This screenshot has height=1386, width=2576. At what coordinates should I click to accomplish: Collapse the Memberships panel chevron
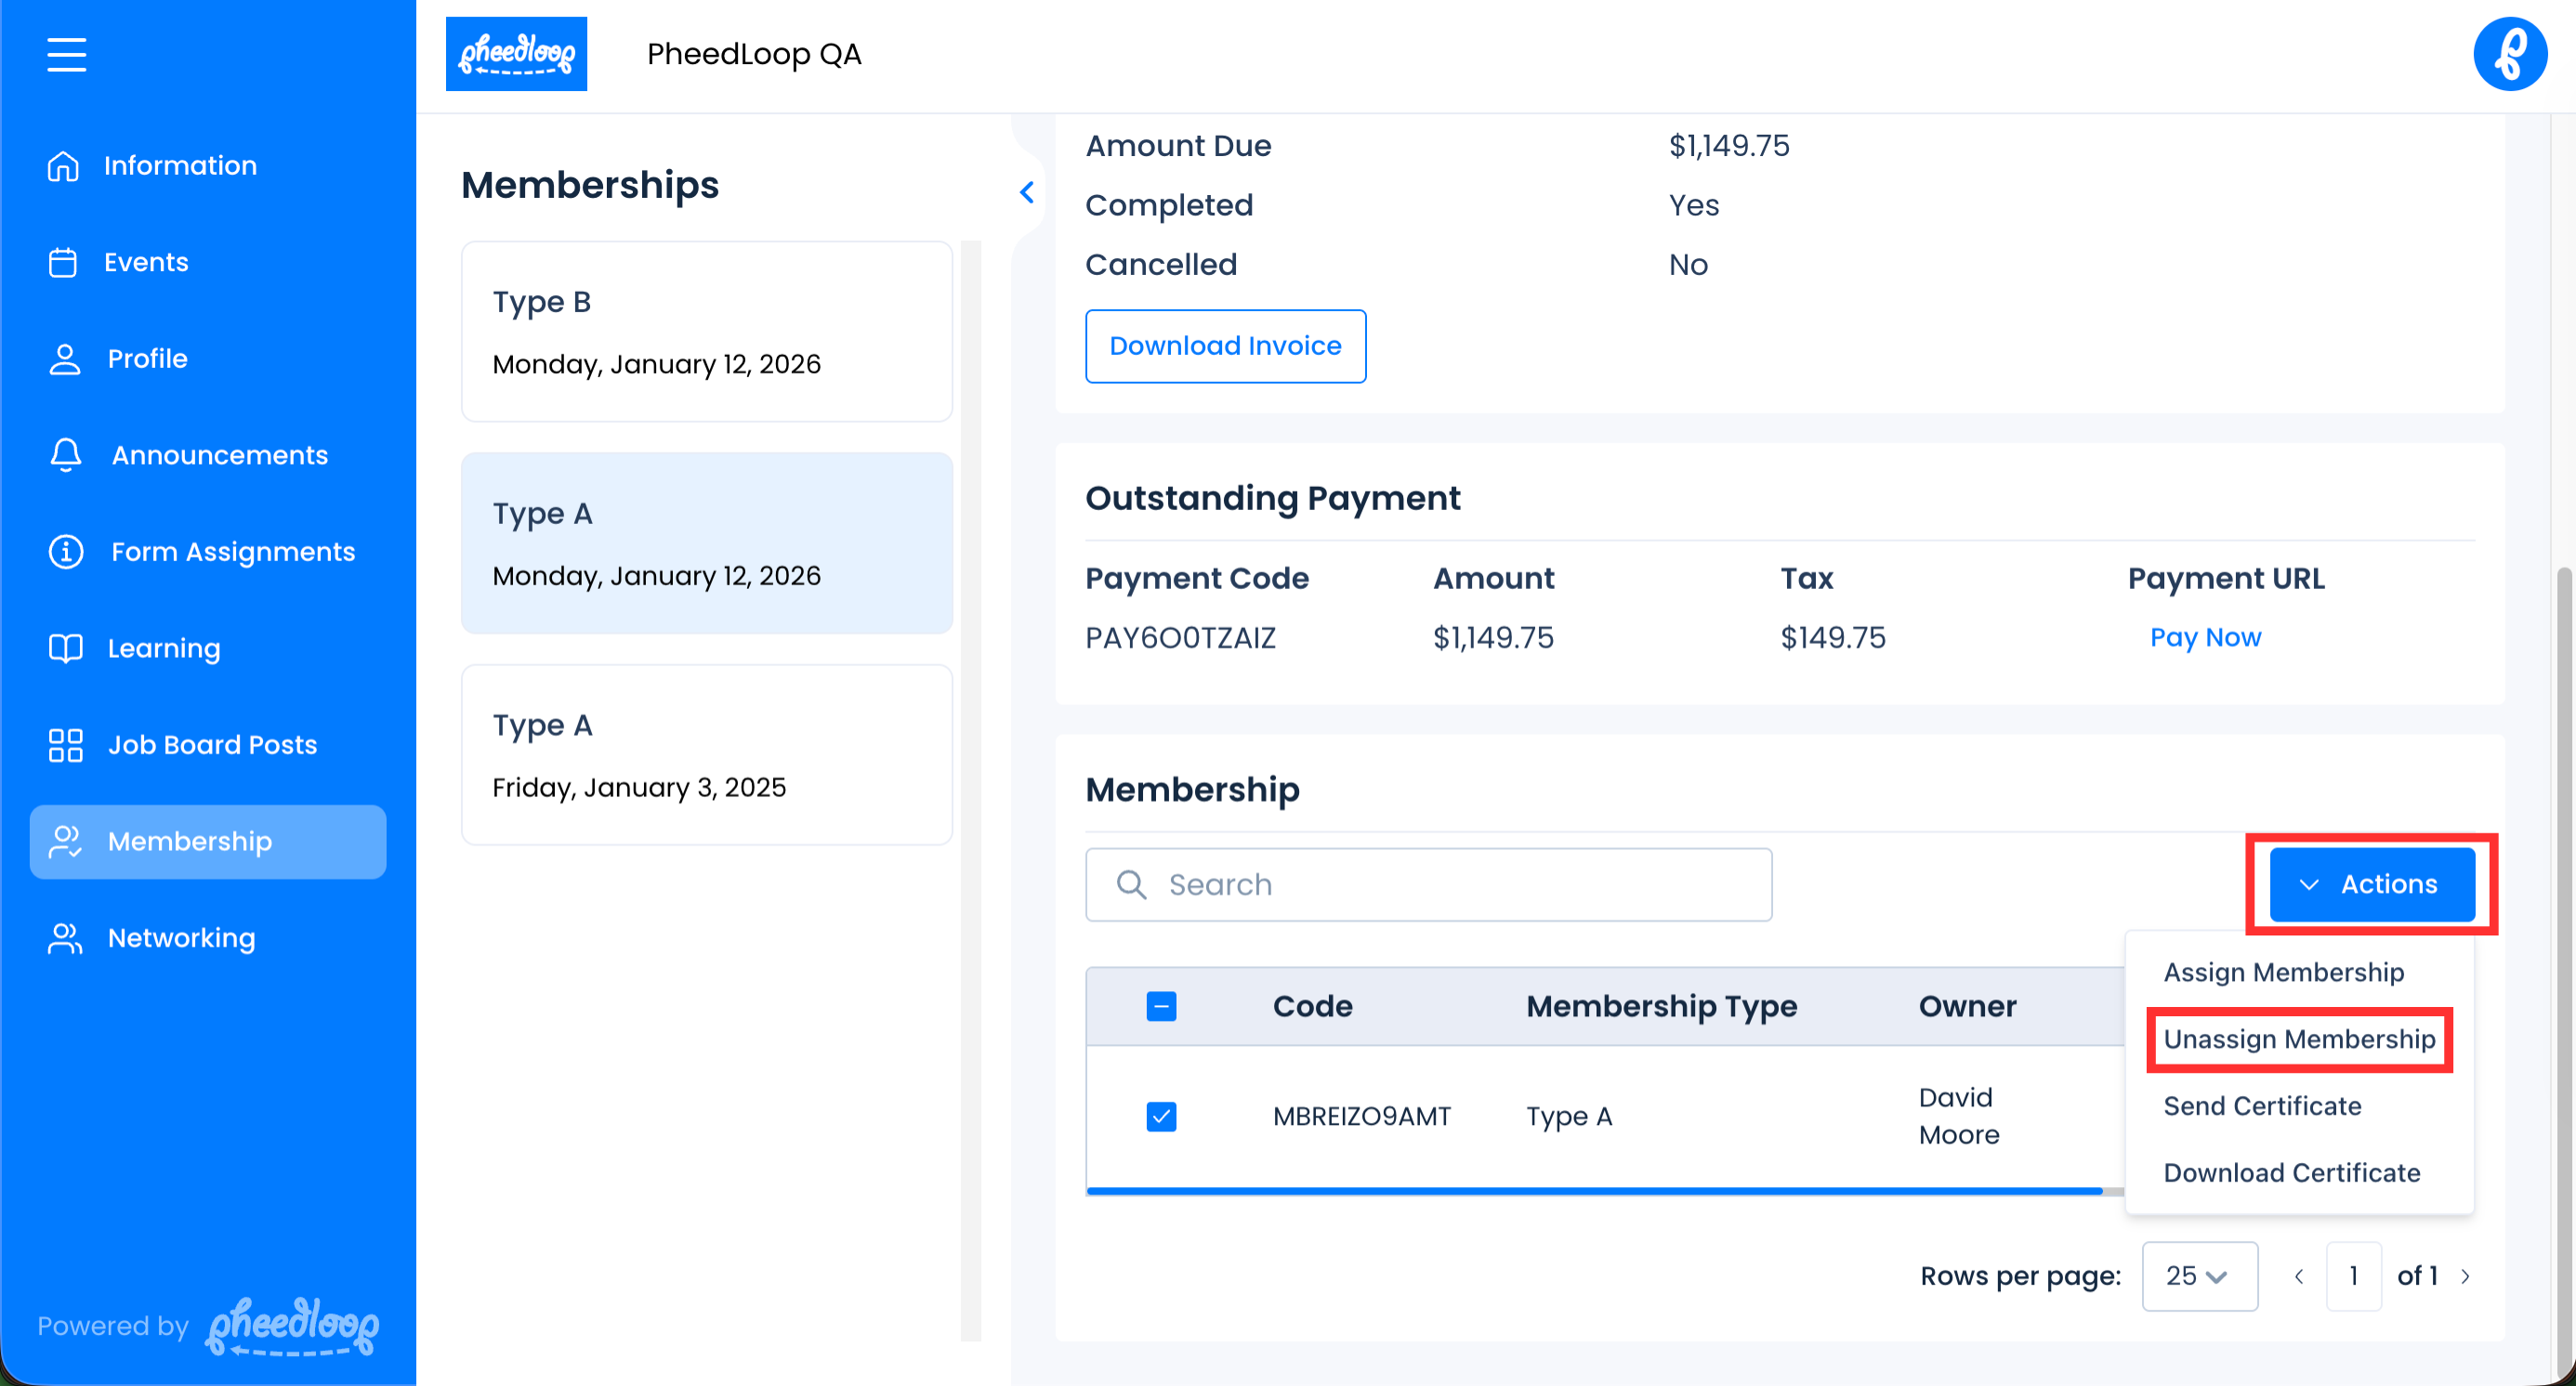tap(1026, 193)
